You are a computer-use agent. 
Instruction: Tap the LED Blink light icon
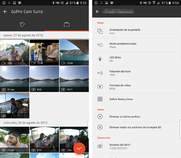[100, 59]
